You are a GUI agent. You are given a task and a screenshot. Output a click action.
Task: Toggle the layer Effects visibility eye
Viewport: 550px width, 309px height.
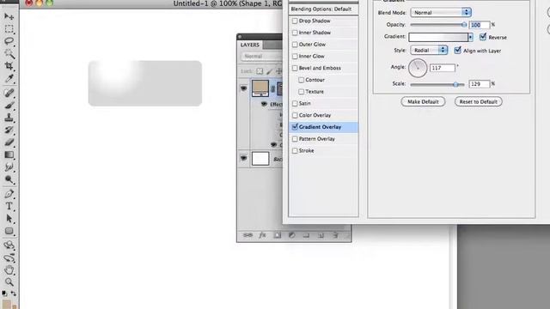click(x=264, y=105)
